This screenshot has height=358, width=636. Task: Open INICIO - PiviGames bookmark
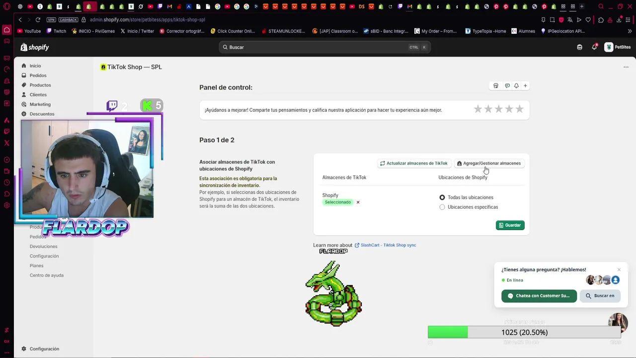[x=93, y=31]
